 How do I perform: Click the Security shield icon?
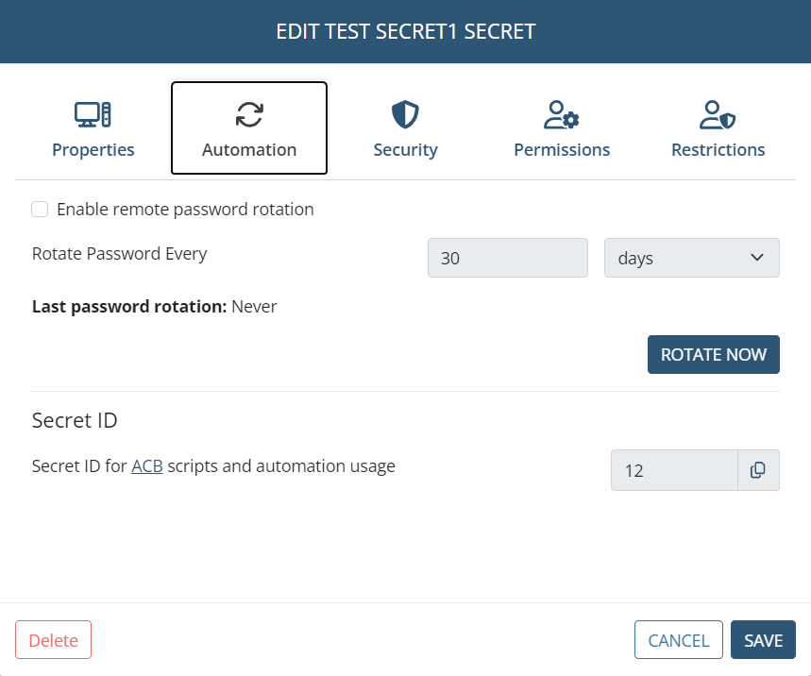(x=405, y=115)
